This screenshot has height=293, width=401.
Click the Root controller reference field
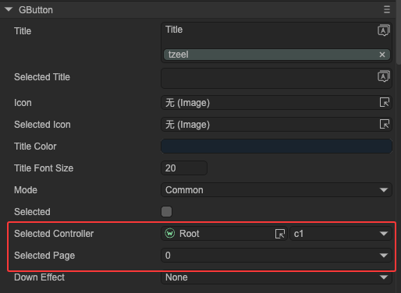224,234
